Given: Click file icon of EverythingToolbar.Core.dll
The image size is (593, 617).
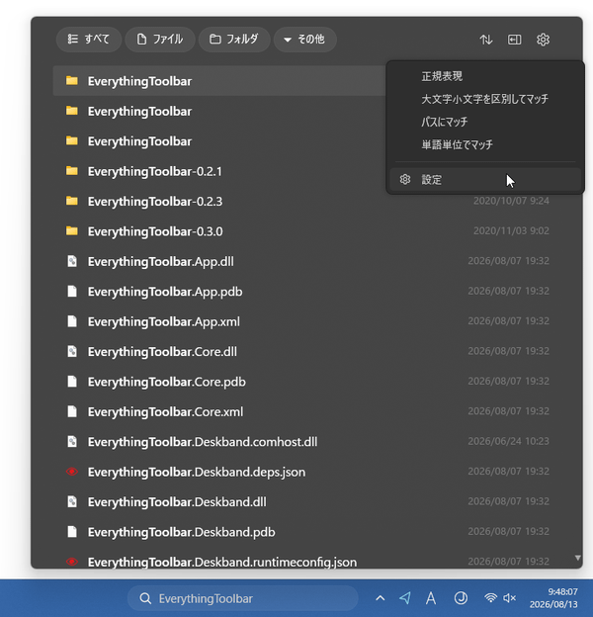Looking at the screenshot, I should point(72,351).
